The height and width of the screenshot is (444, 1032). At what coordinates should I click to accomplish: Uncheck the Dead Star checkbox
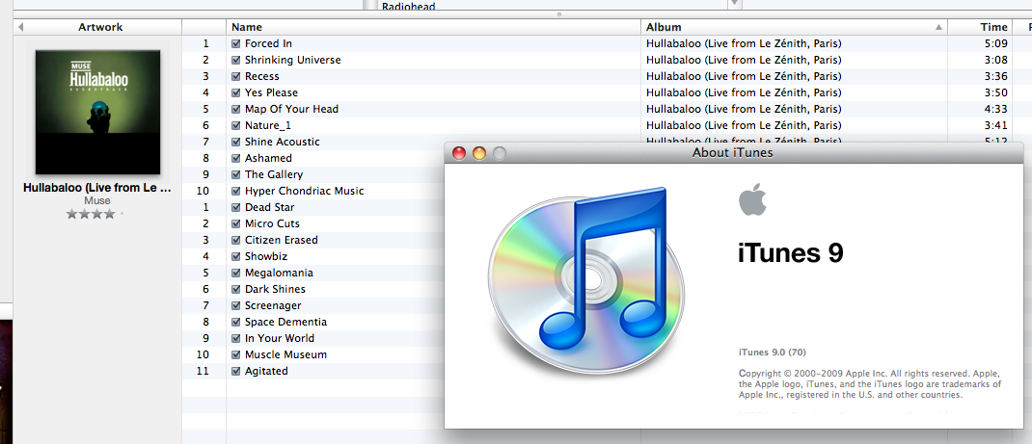click(x=236, y=207)
